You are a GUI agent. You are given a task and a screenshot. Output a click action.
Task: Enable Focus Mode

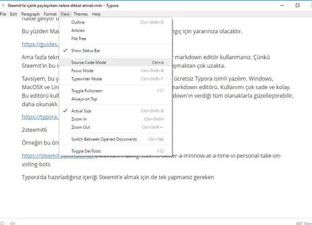click(115, 71)
